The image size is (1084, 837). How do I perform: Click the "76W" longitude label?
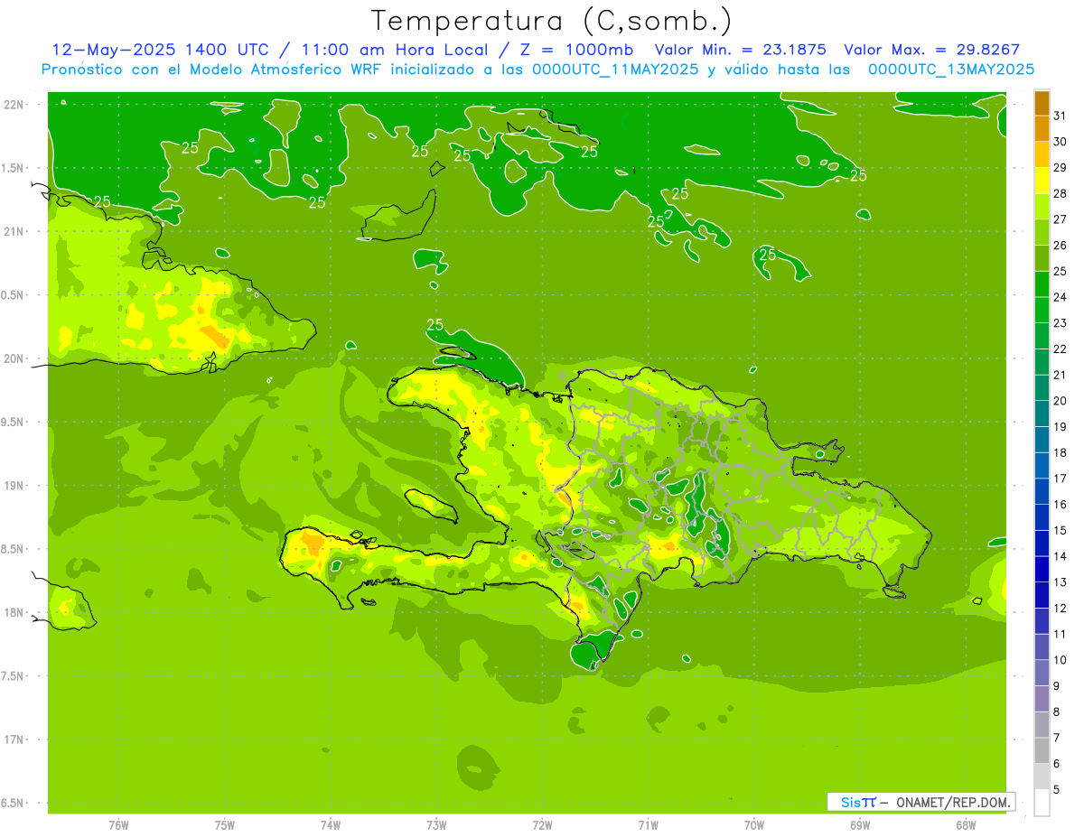coord(118,825)
